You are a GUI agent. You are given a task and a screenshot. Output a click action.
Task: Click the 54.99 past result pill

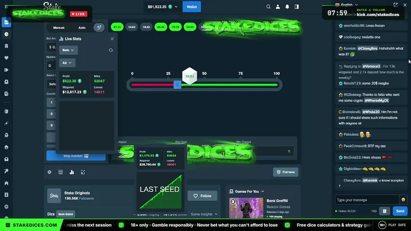[x=190, y=27]
